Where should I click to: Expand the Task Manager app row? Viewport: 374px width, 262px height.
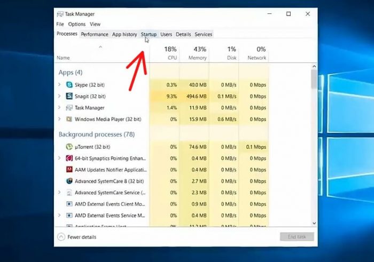click(59, 107)
